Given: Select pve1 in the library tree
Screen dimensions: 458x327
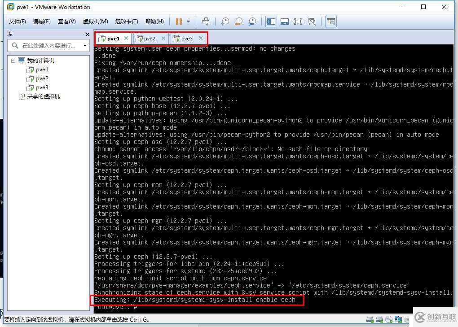Looking at the screenshot, I should (x=42, y=70).
